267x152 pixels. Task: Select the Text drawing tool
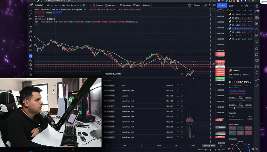point(31,27)
